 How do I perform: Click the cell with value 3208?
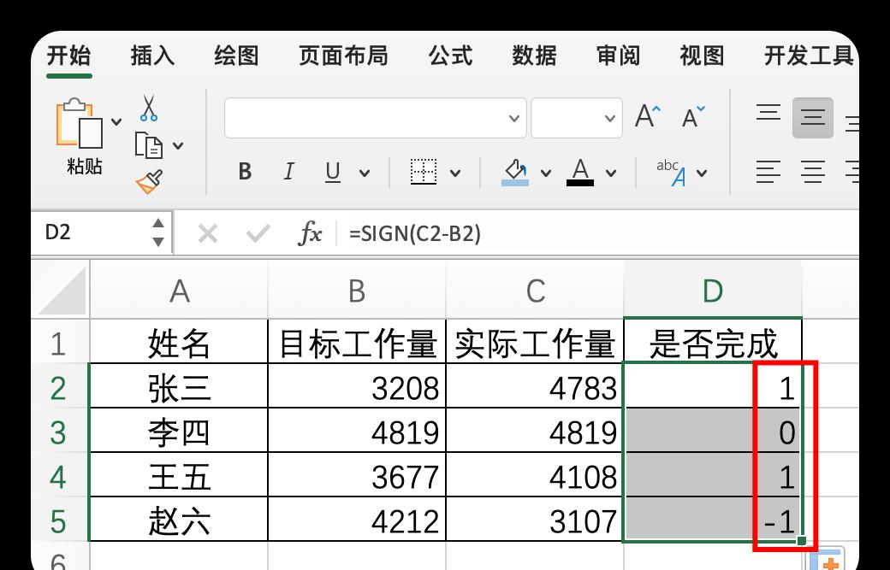point(357,387)
